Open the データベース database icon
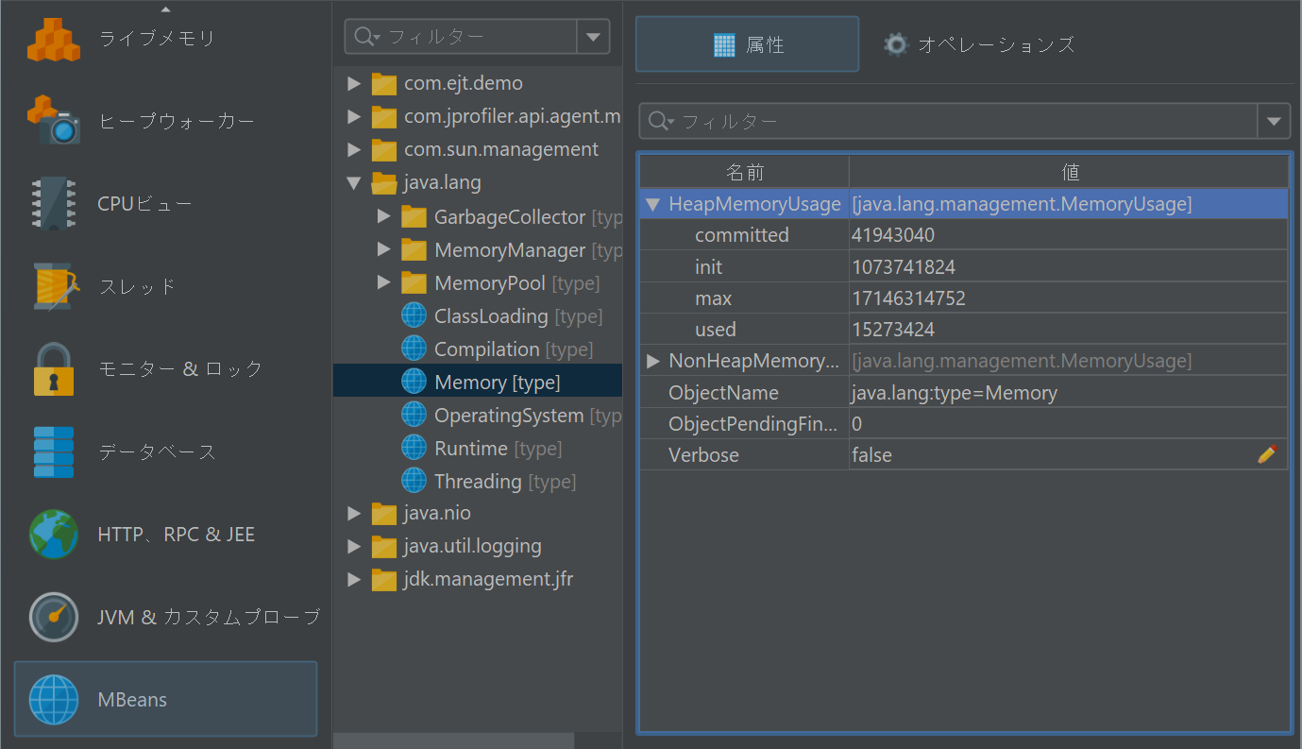Viewport: 1302px width, 749px height. pyautogui.click(x=54, y=451)
